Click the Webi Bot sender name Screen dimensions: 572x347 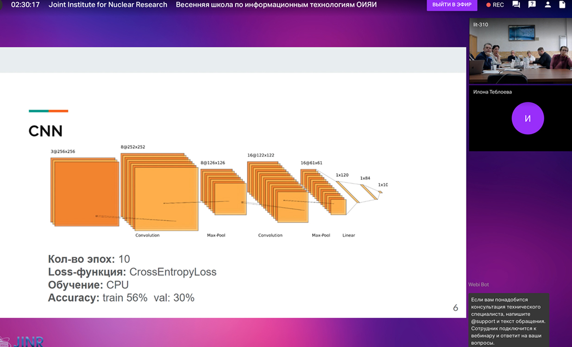pos(478,284)
